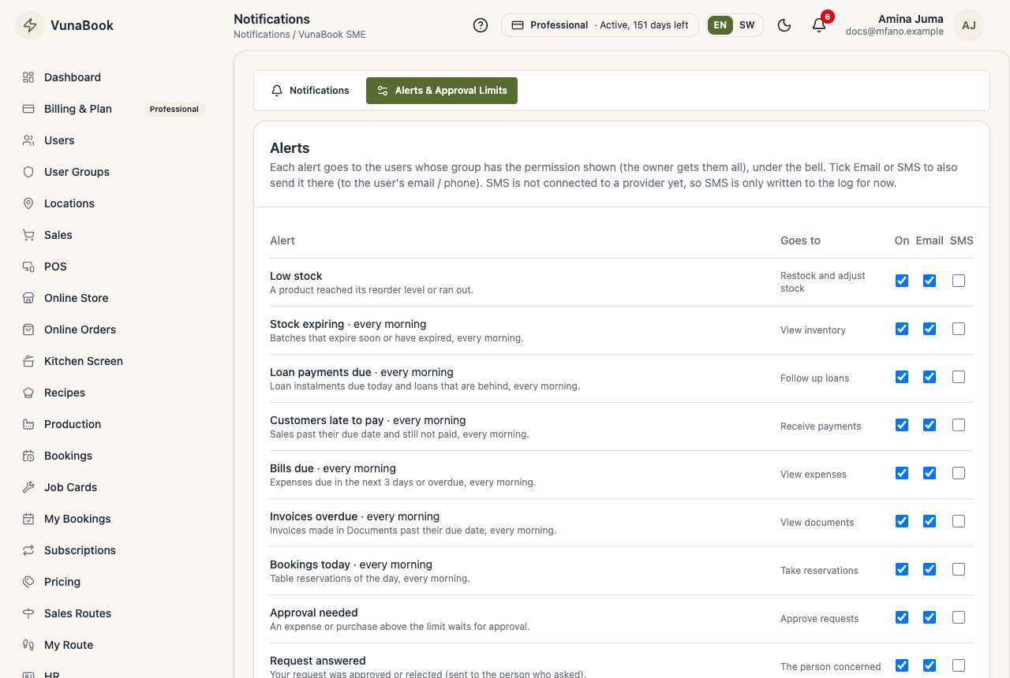Enable SMS for Invoices overdue alert
The image size is (1010, 678).
point(959,521)
